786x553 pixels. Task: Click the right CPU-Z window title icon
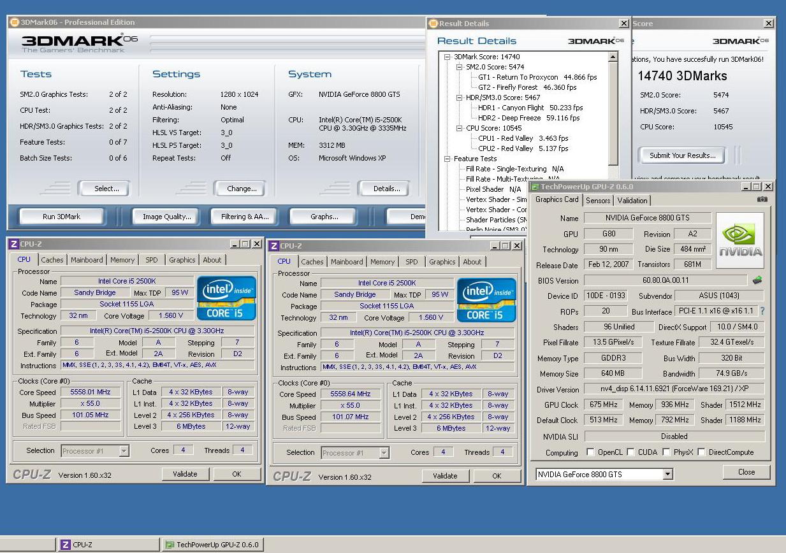tap(273, 246)
